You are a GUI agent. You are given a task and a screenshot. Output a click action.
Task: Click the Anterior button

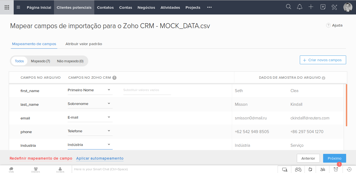pyautogui.click(x=308, y=158)
